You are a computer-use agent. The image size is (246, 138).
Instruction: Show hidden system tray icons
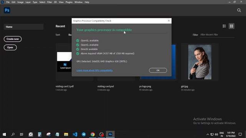pos(208,135)
